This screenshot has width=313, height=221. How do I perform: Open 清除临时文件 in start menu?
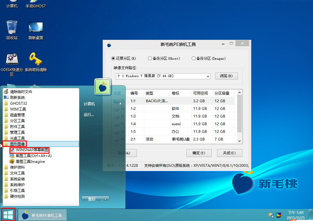point(21,92)
